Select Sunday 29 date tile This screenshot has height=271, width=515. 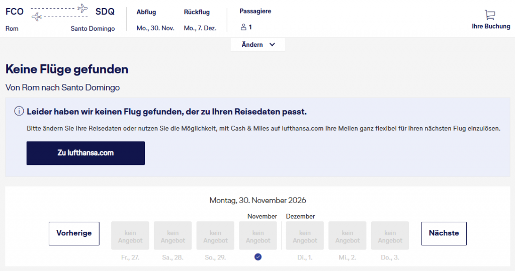(215, 235)
